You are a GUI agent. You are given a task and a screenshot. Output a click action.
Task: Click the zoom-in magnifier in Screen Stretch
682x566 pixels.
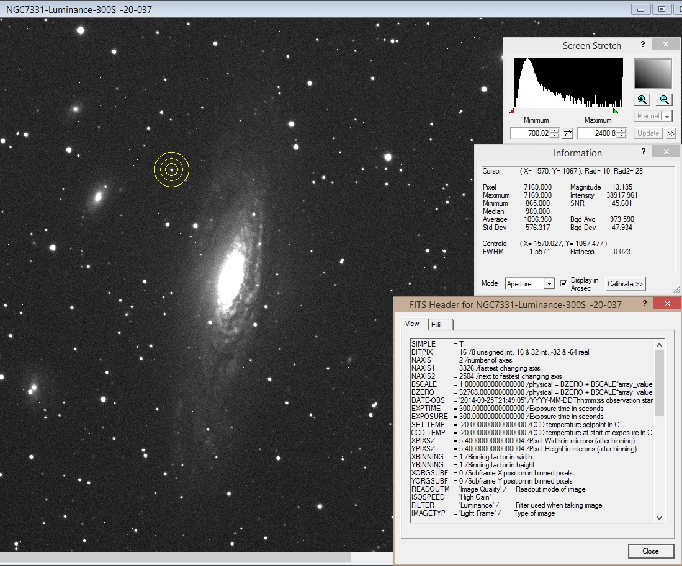[x=642, y=99]
